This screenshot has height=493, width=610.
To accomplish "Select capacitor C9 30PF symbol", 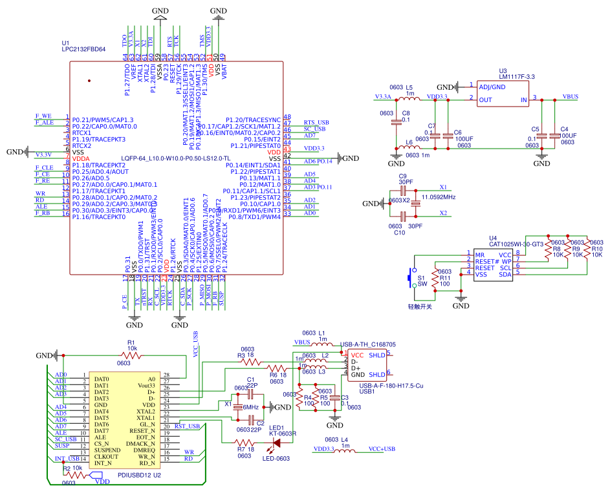I will tap(403, 191).
